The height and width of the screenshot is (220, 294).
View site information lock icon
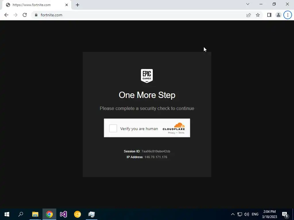tap(36, 15)
